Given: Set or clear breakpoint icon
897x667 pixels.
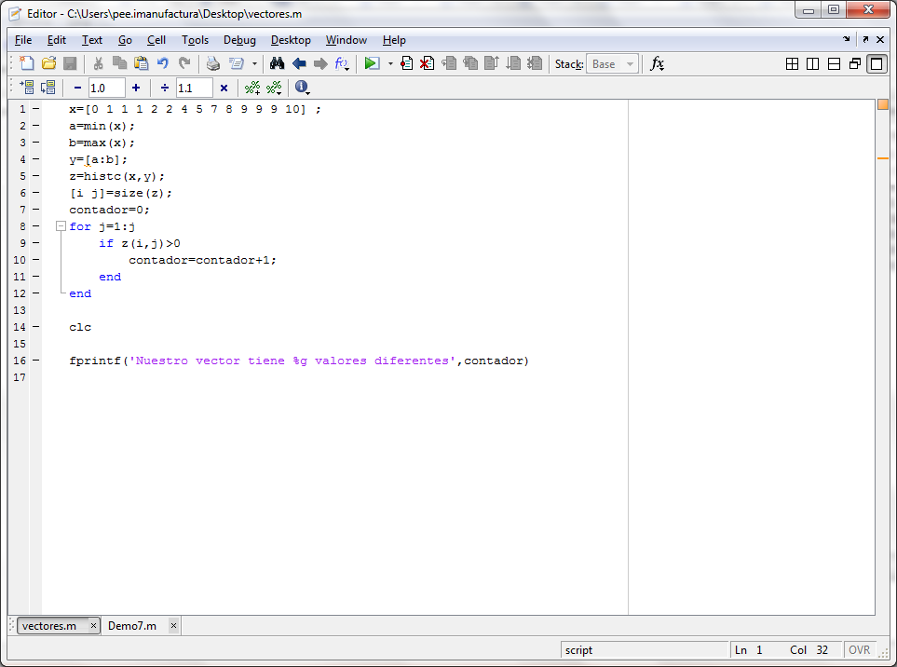Looking at the screenshot, I should (406, 63).
